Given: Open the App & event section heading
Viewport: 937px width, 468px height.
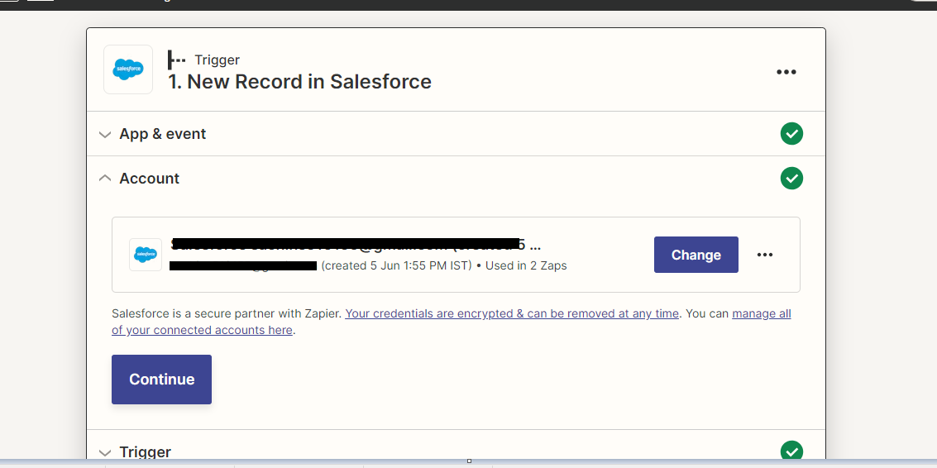Looking at the screenshot, I should point(163,134).
